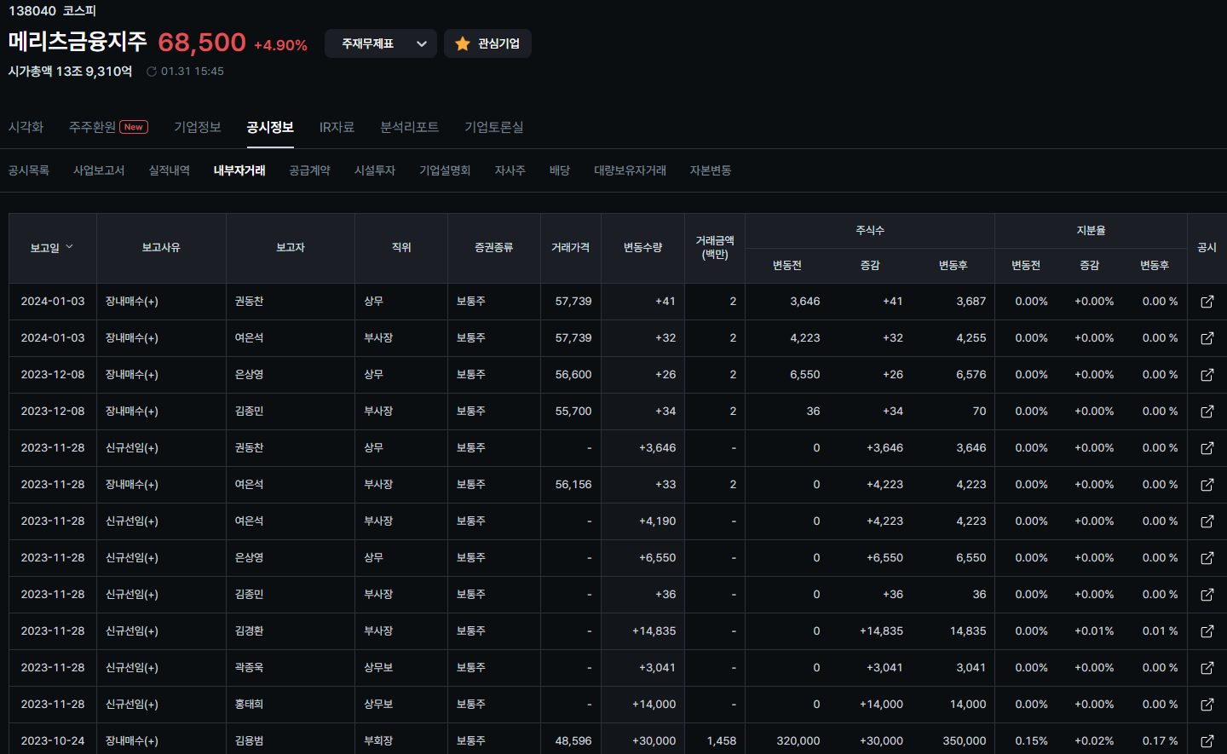
Task: Sort by 보고일 column header arrow
Action: coord(70,247)
